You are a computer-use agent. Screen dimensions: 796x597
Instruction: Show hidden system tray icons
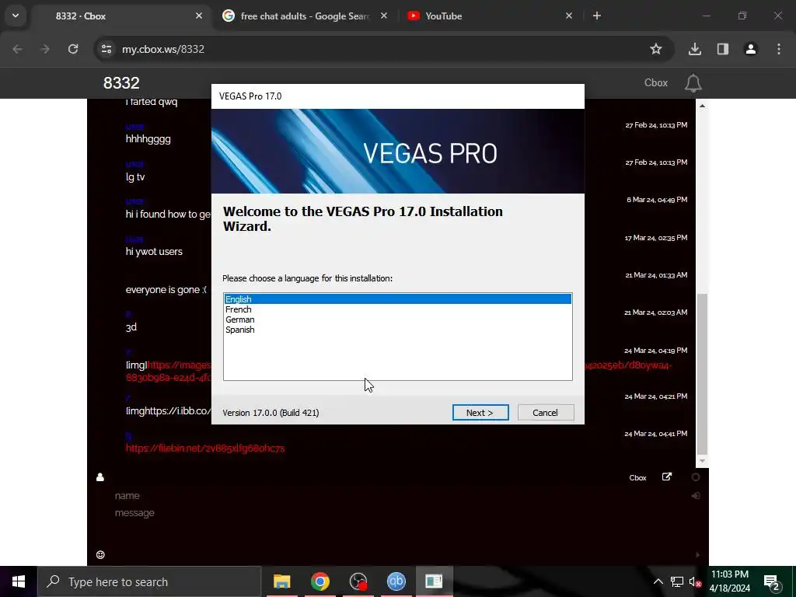tap(658, 581)
